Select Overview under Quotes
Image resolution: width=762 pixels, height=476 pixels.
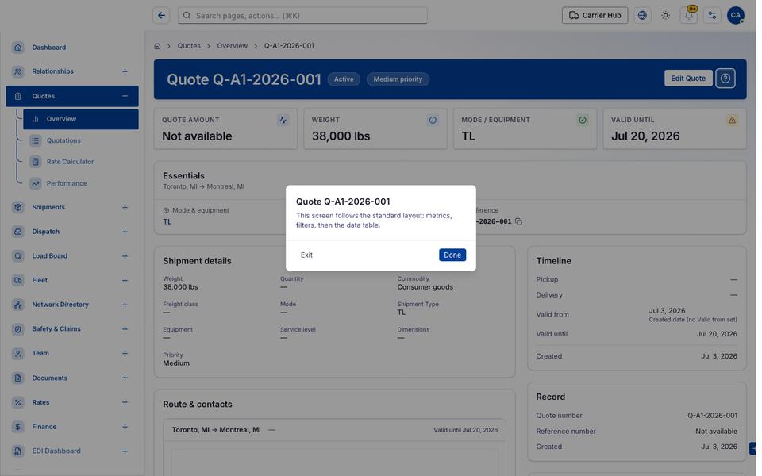pos(81,119)
